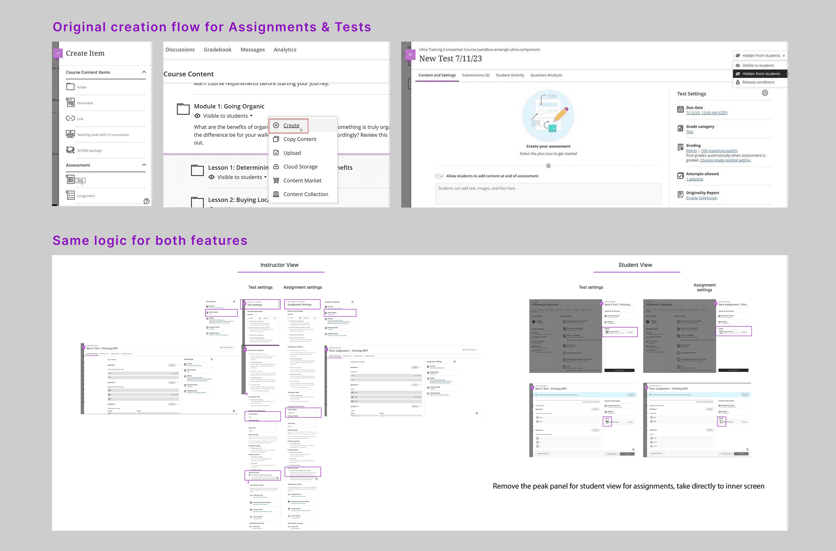This screenshot has height=551, width=836.
Task: Select the Document content item icon
Action: click(70, 102)
